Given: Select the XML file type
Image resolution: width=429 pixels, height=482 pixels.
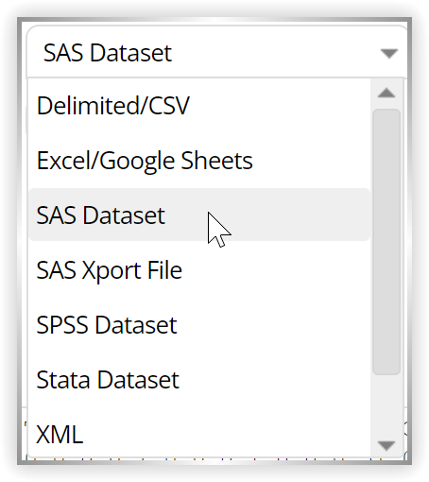Looking at the screenshot, I should 199,434.
